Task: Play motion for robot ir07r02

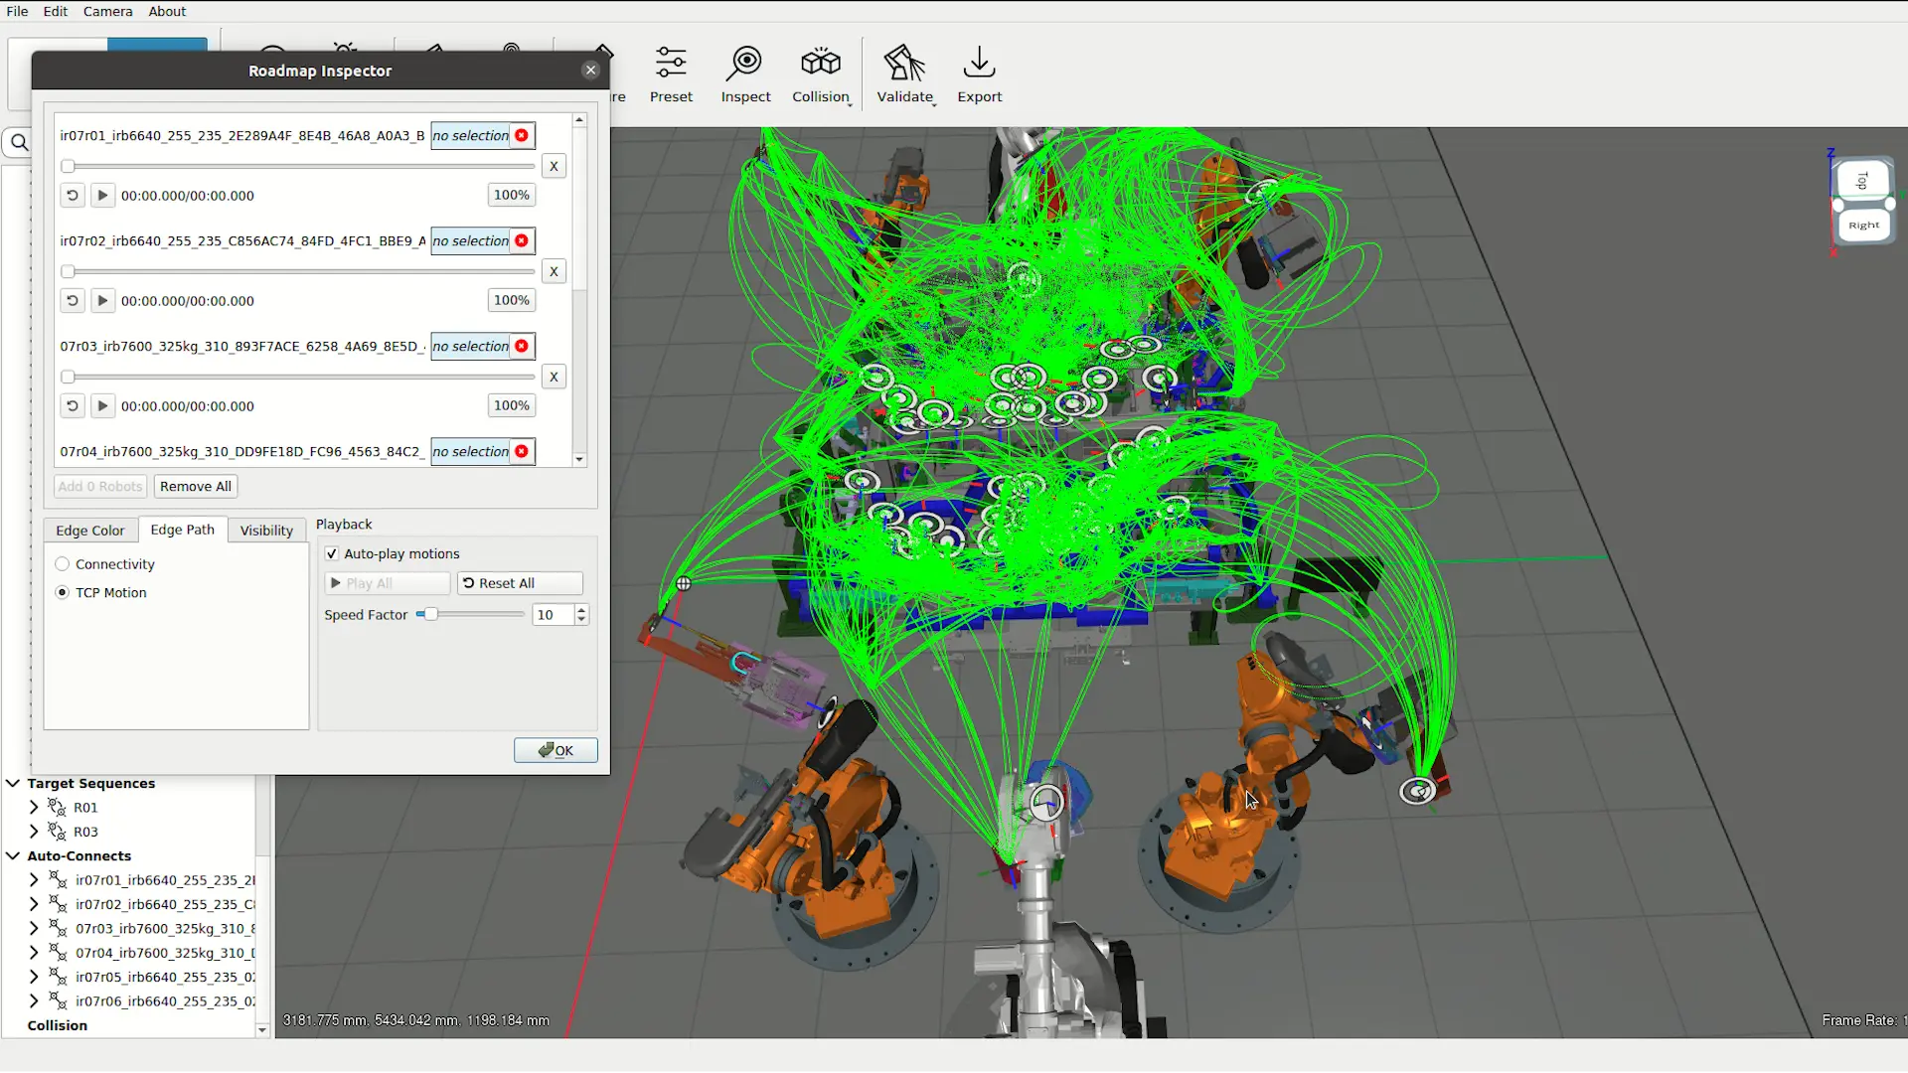Action: coord(102,301)
